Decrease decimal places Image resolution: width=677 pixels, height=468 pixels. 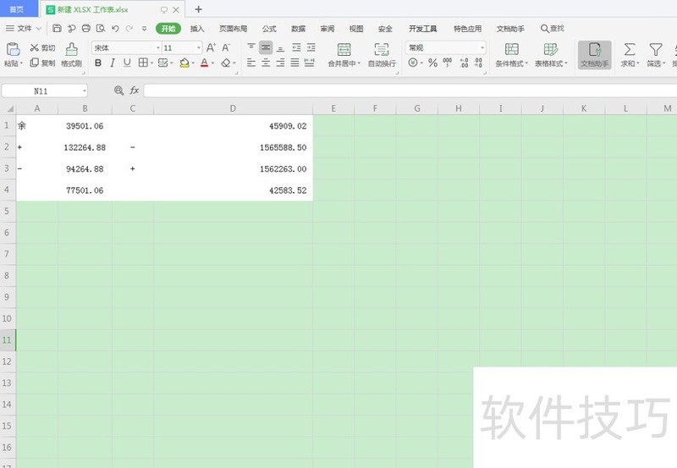[x=478, y=63]
